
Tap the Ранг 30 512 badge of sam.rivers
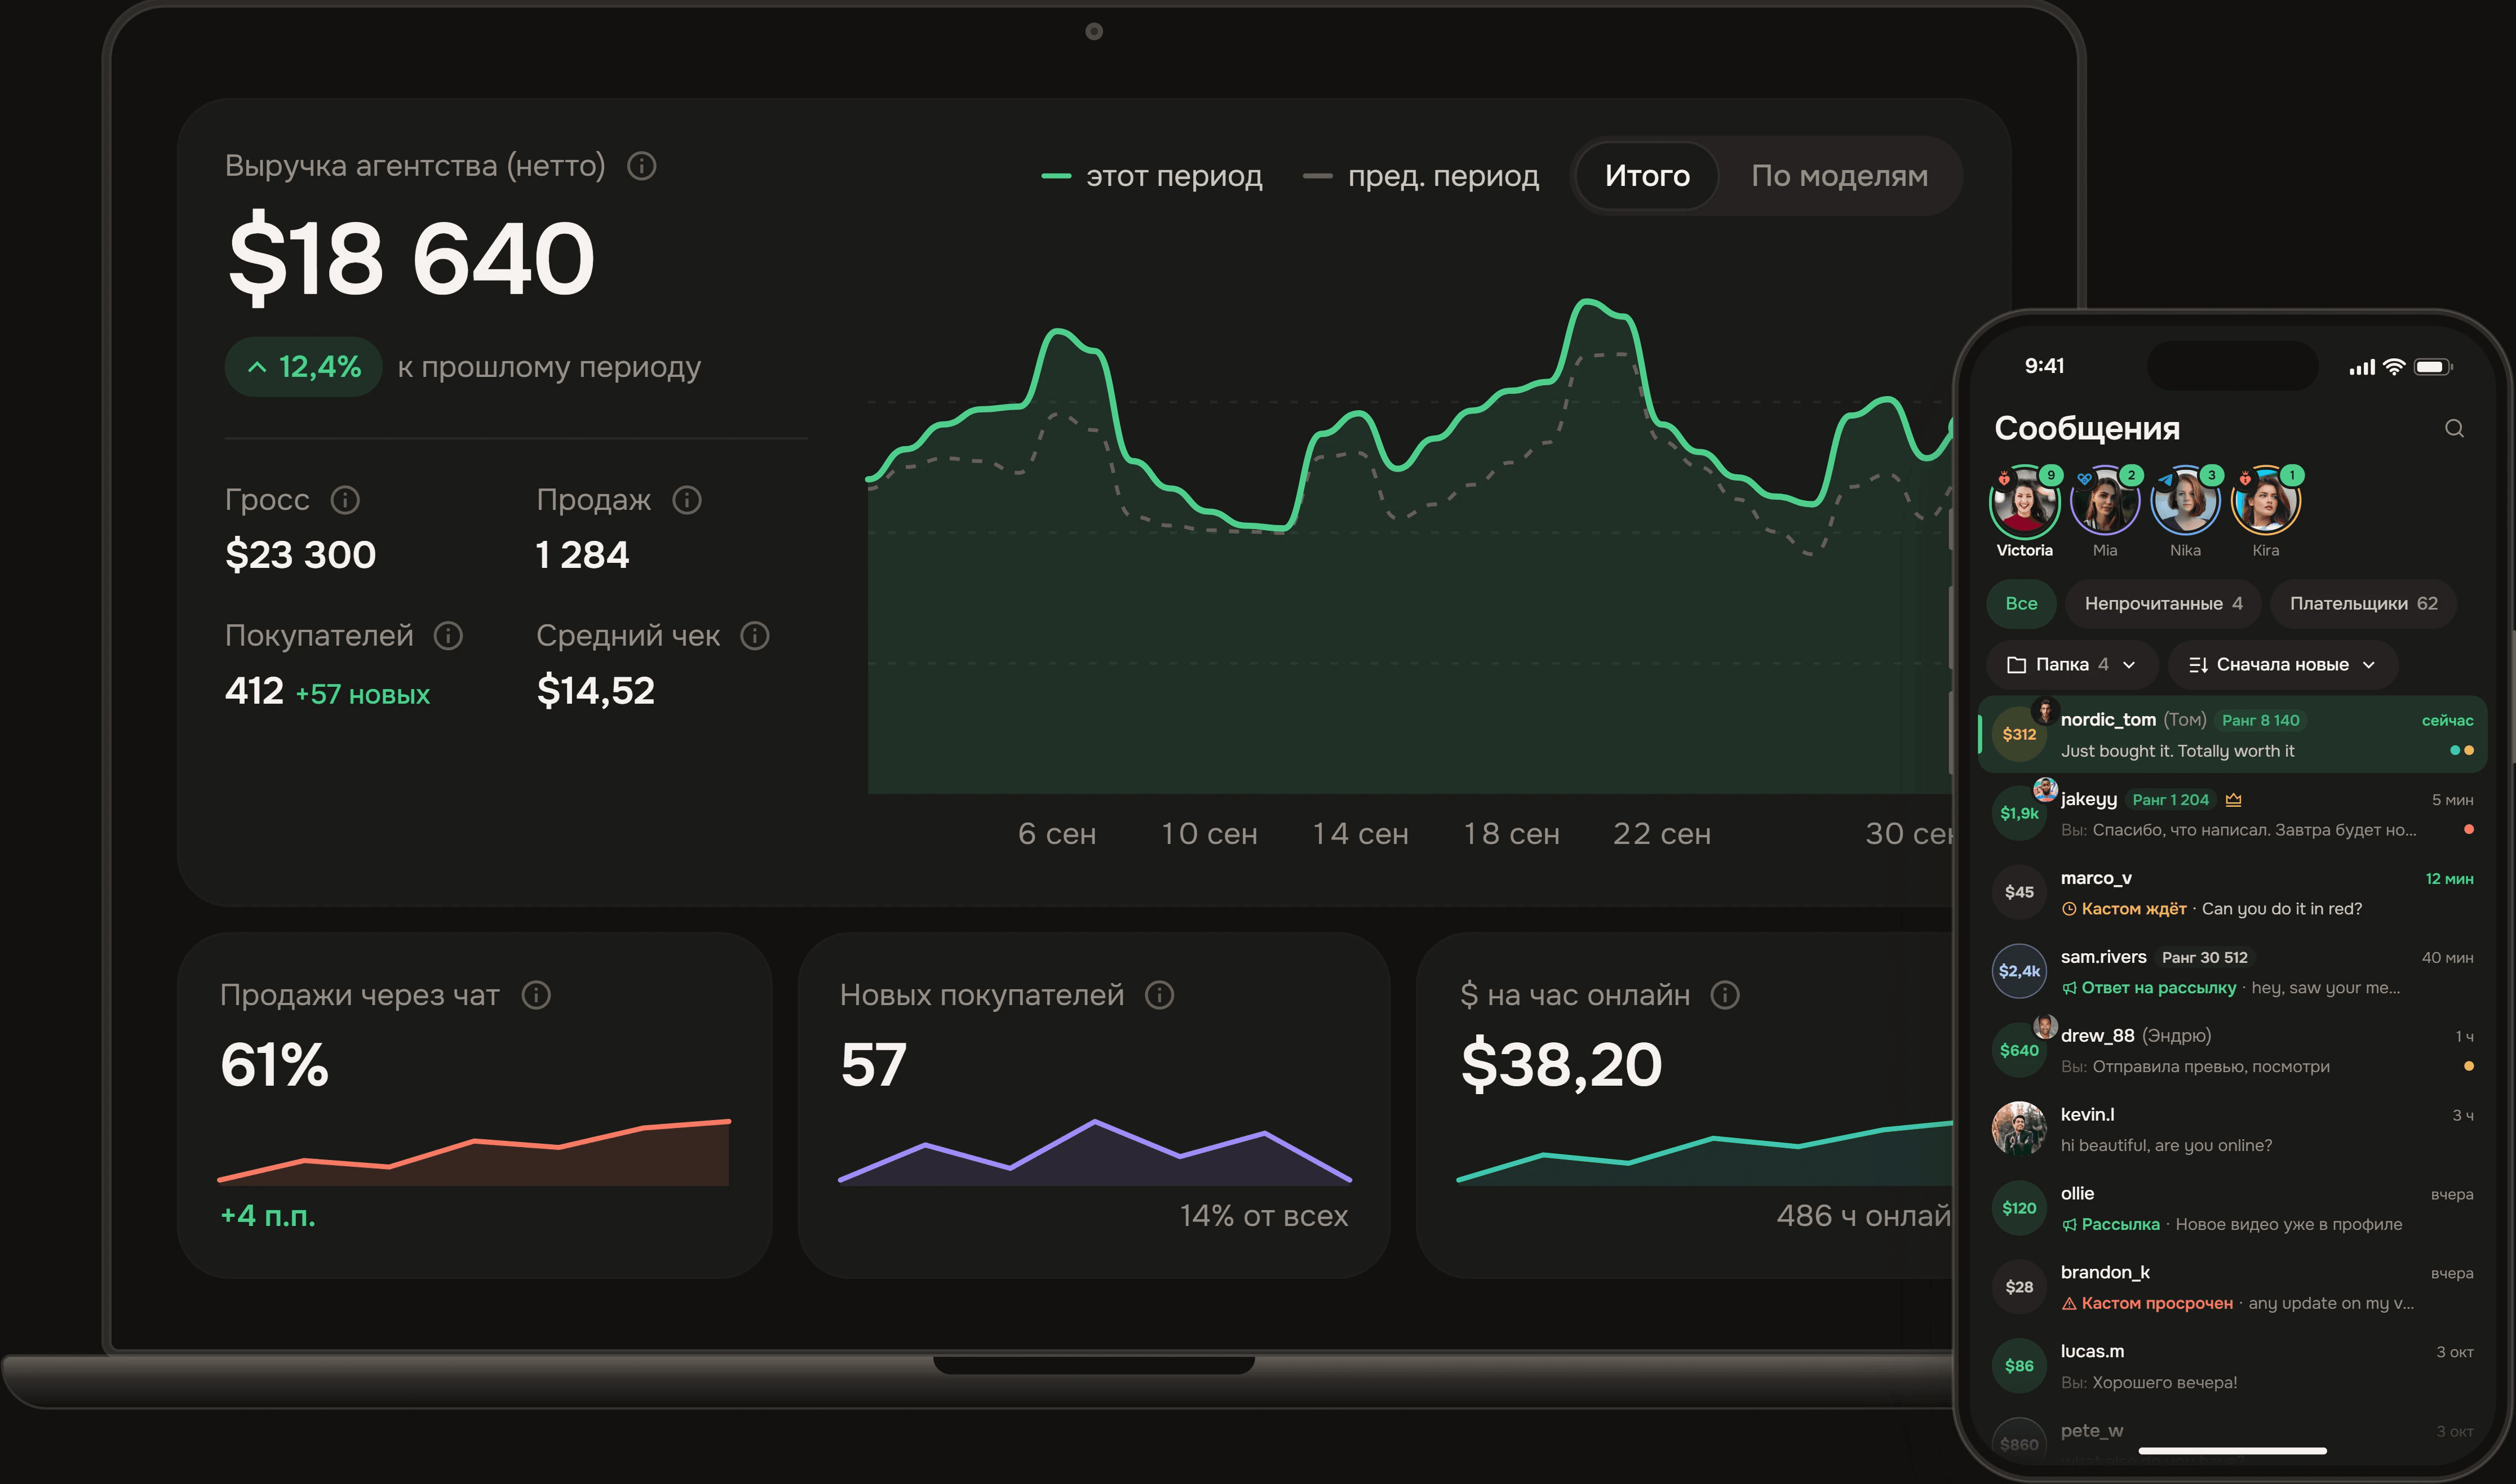pyautogui.click(x=2205, y=958)
